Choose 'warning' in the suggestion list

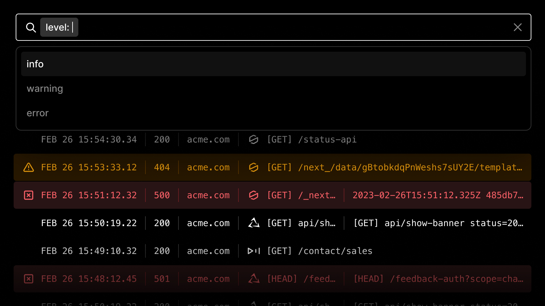45,88
